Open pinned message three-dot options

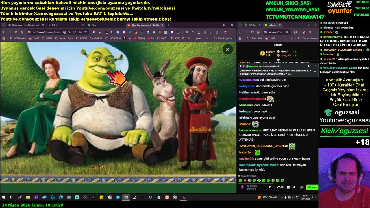tap(315, 66)
